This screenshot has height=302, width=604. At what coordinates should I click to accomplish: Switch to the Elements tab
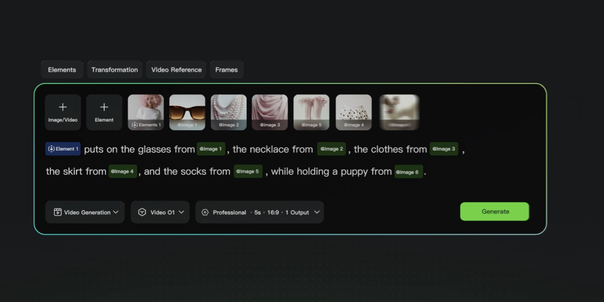pyautogui.click(x=62, y=70)
